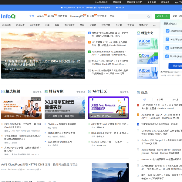Click 查看更多 beside 精选视频
Image resolution: width=182 pixels, height=182 pixels.
click(x=37, y=92)
